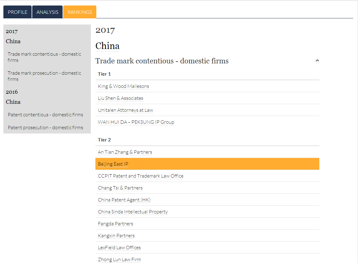Open An Tian Zhang & Partners link
Viewport: 358px width, 263px height.
(x=125, y=152)
